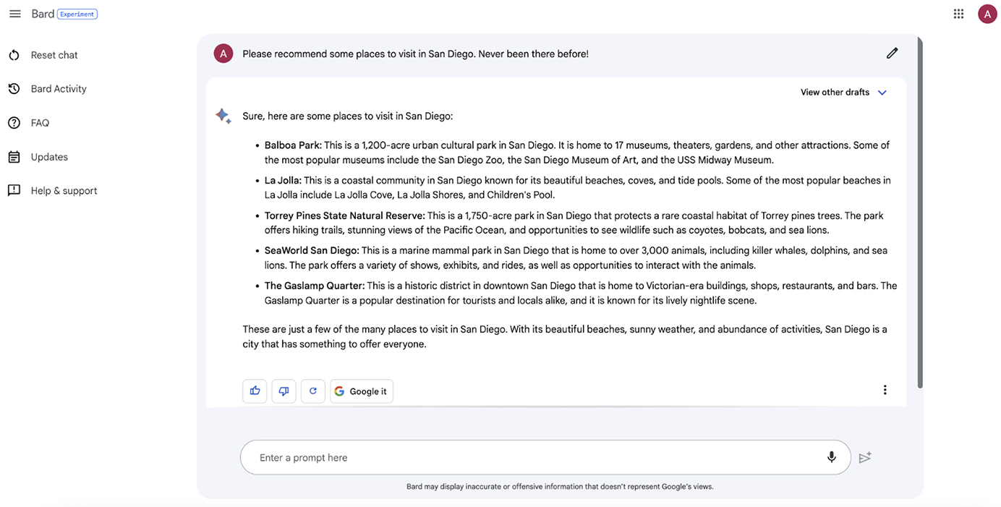Give the response a thumbs down
Image resolution: width=1001 pixels, height=507 pixels.
(x=284, y=391)
